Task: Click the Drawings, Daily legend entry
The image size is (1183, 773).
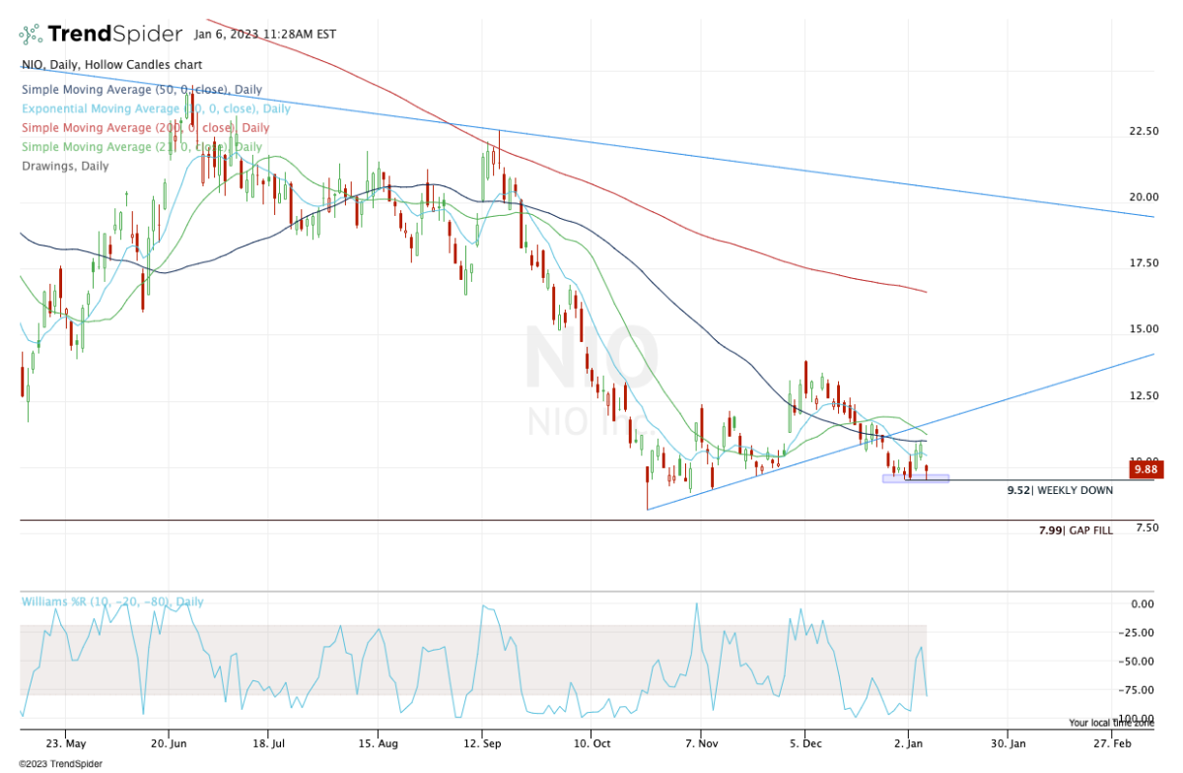Action: pyautogui.click(x=64, y=167)
